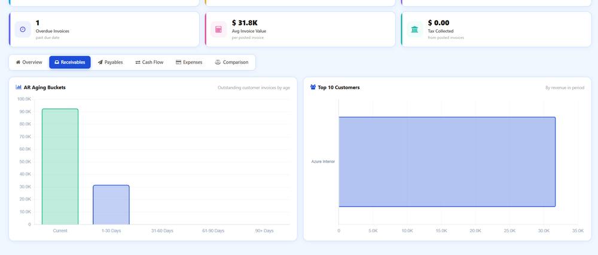This screenshot has width=598, height=255.
Task: Open the Overview tab
Action: point(29,62)
